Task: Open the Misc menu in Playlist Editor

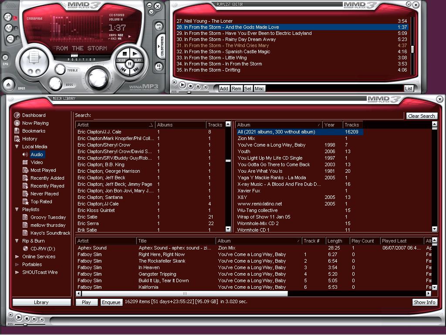Action: 259,89
